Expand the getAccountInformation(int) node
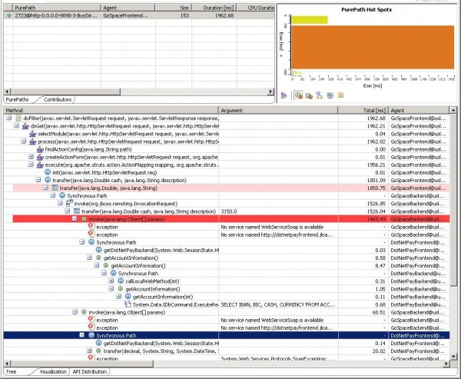 [118, 296]
